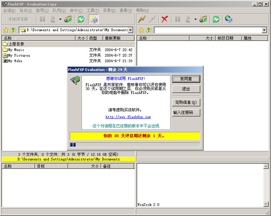Open the right transfer dropdown arrow
The height and width of the screenshot is (216, 271).
(196, 19)
